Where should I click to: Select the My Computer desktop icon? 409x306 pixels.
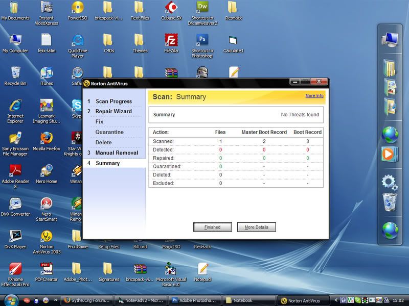point(15,43)
